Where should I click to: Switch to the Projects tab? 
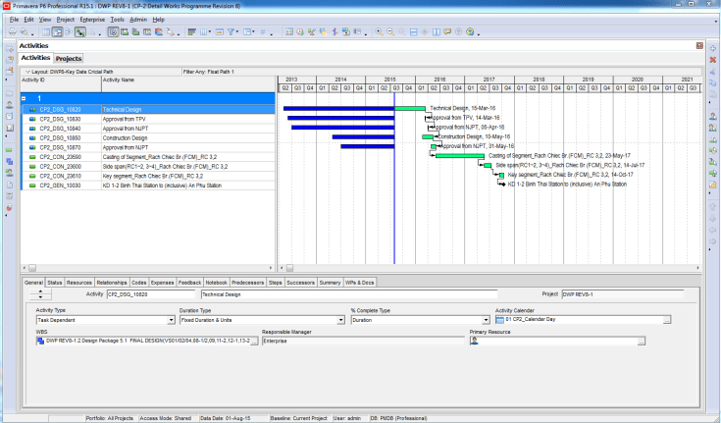pyautogui.click(x=68, y=59)
